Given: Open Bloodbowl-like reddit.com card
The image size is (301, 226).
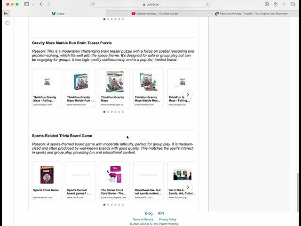Looking at the screenshot, I should pyautogui.click(x=149, y=181).
